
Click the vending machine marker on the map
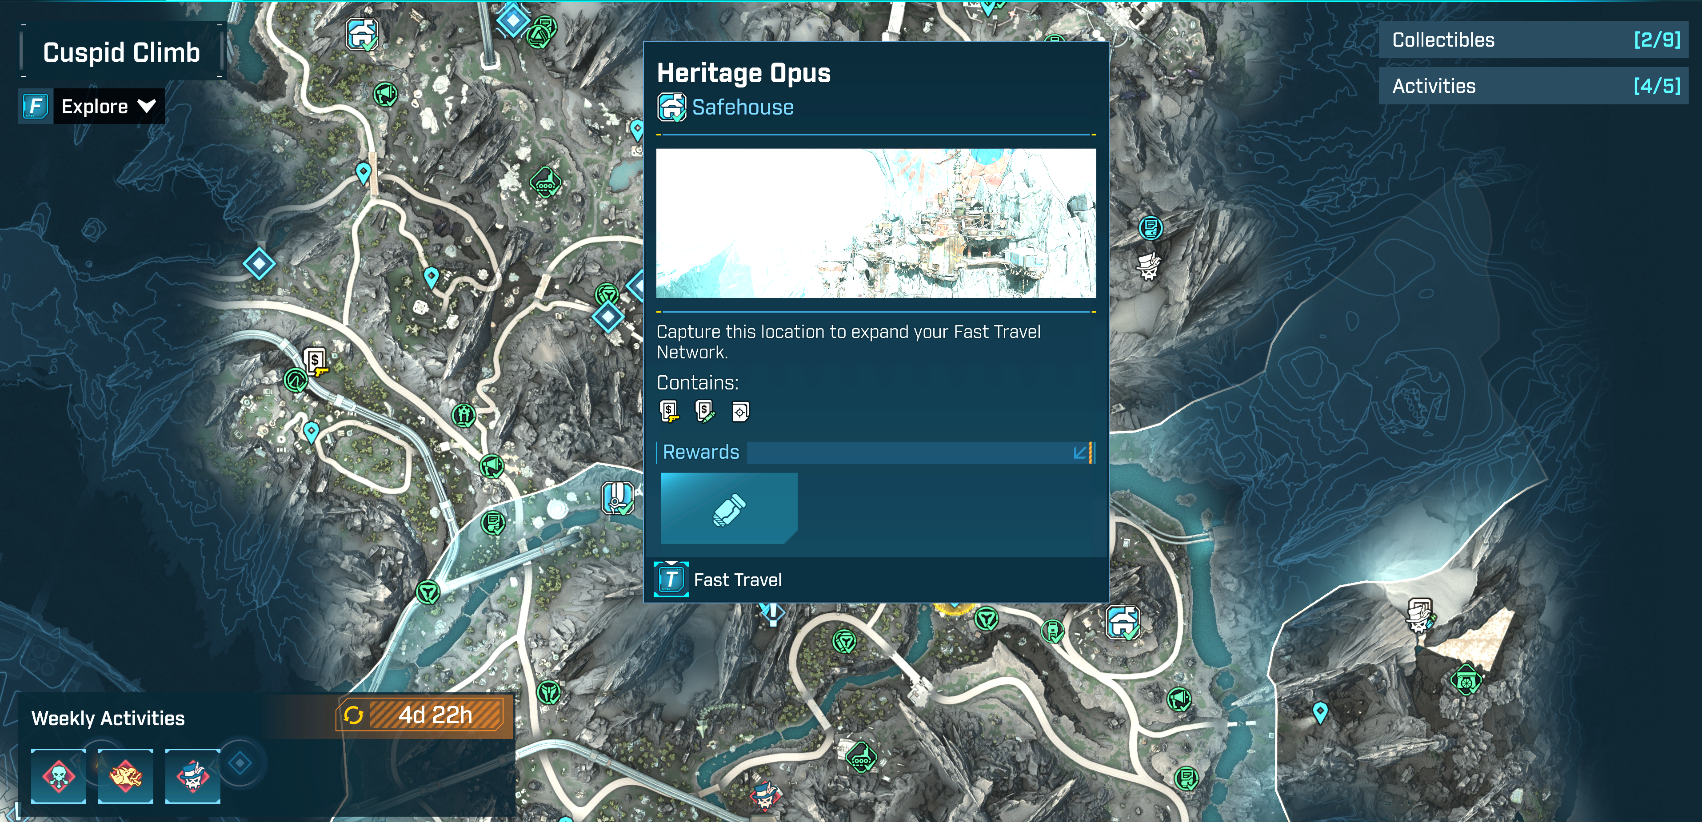coord(316,361)
